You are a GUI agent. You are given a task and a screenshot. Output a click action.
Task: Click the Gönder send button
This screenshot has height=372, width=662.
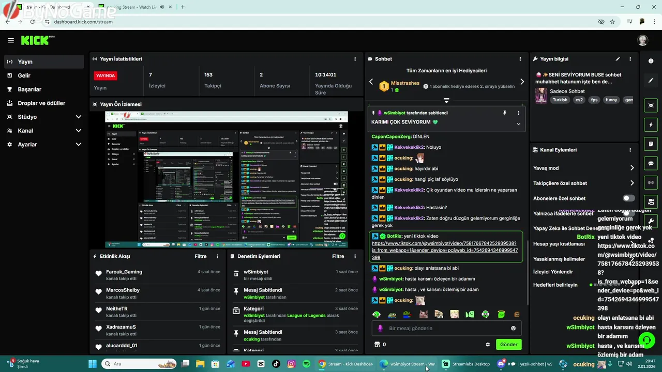click(x=508, y=345)
